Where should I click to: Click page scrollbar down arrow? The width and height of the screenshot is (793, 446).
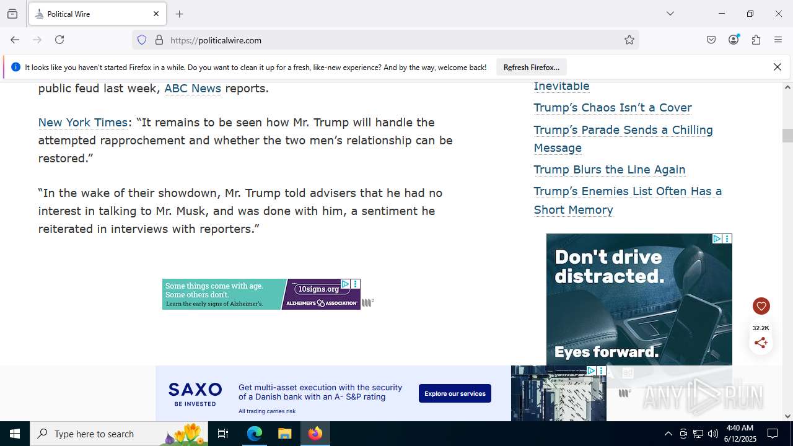787,416
